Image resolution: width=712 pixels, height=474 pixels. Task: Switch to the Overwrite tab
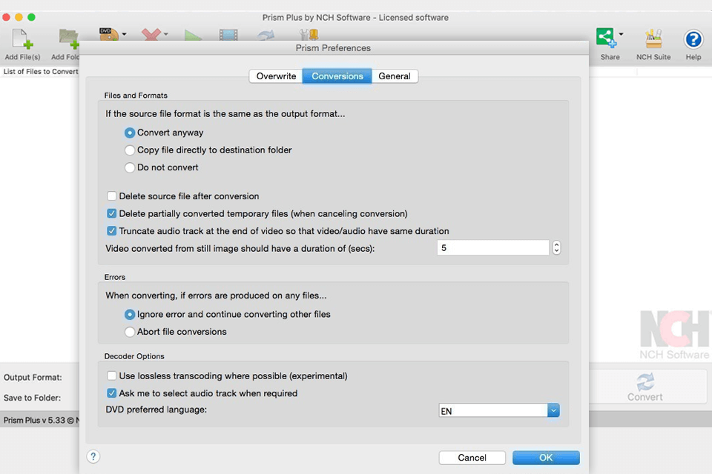[x=276, y=76]
